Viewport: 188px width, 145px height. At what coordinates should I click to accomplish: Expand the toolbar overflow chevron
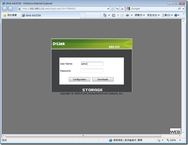[x=183, y=14]
